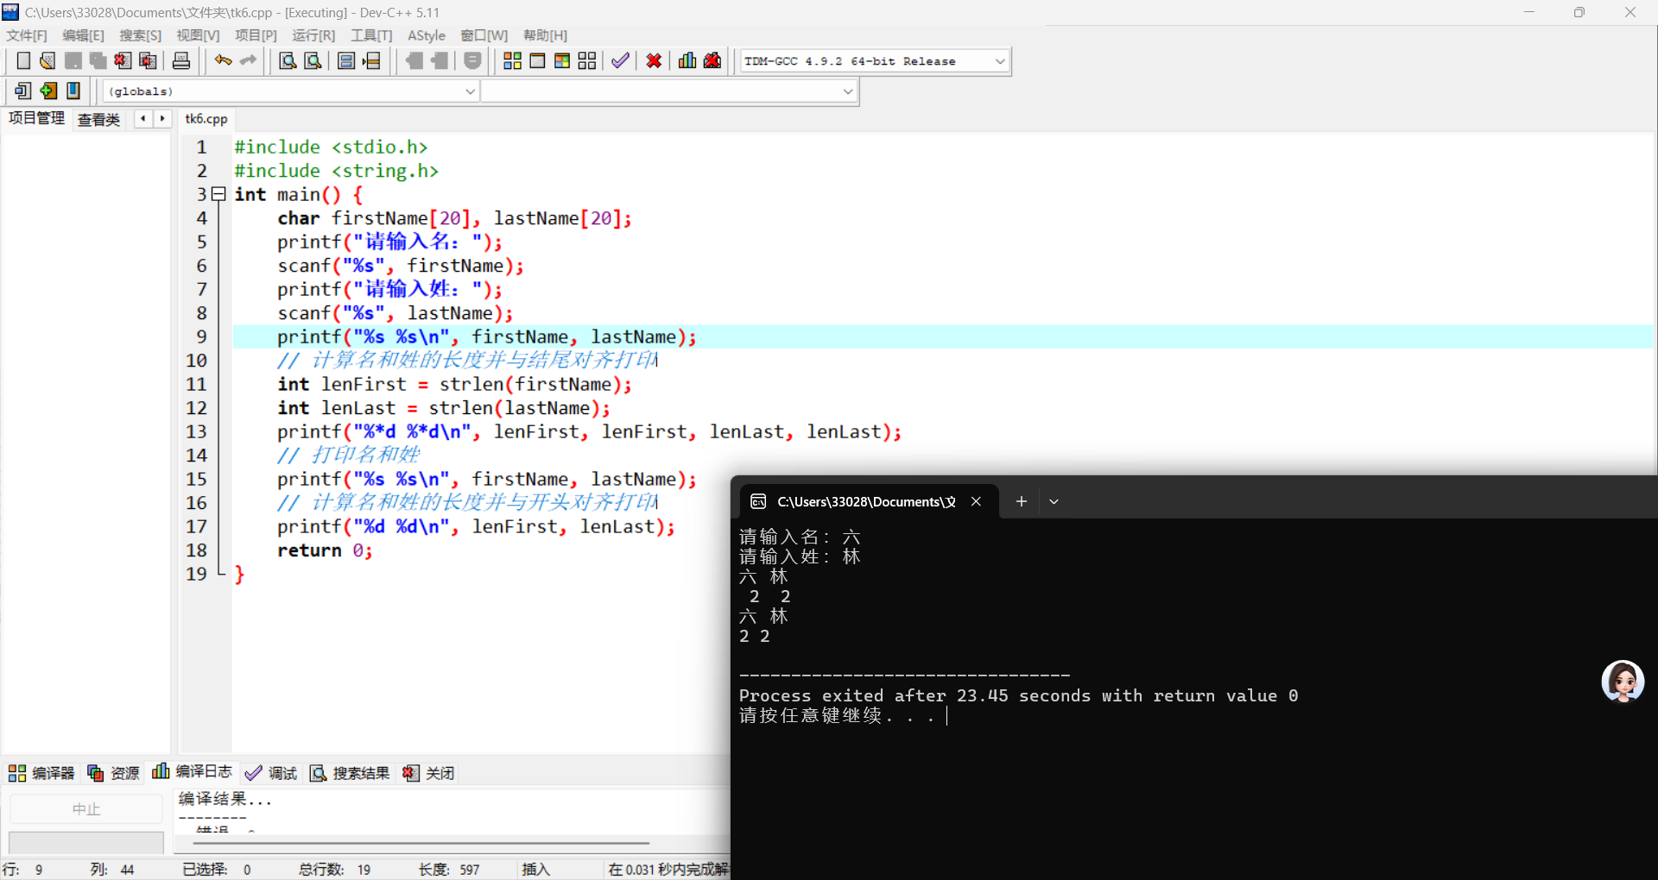Select the tk6.cpp editor tab
Screen dimensions: 1658x880
pyautogui.click(x=206, y=119)
